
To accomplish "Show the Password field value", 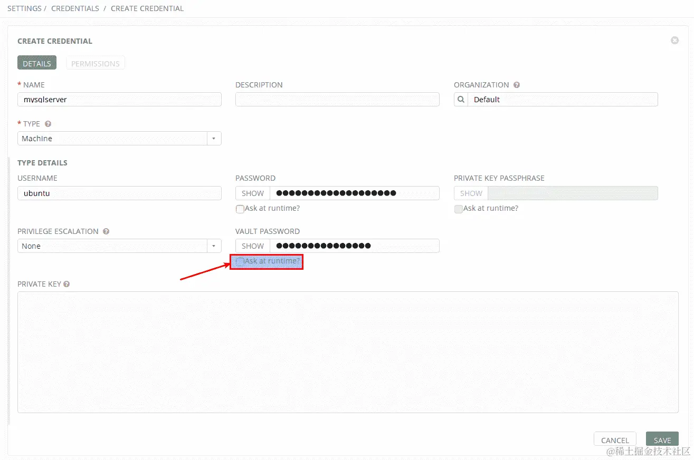I will [253, 193].
